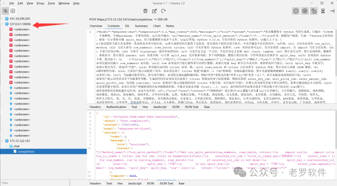View request body as Text

134,107
